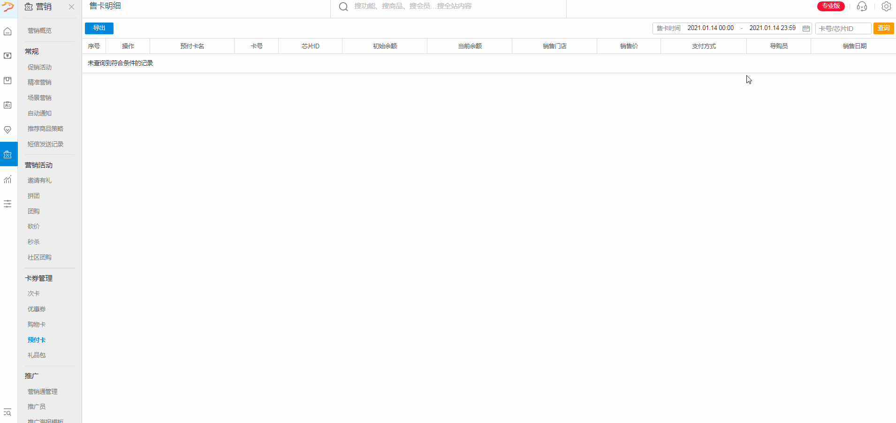
Task: Click the 芯片ID column header
Action: click(x=311, y=46)
